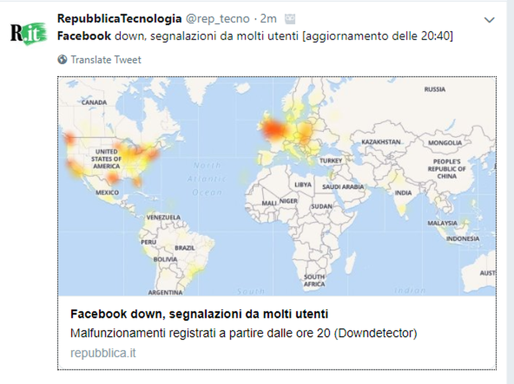Click the owl icon beside the timestamp
514x384 pixels.
pyautogui.click(x=290, y=19)
